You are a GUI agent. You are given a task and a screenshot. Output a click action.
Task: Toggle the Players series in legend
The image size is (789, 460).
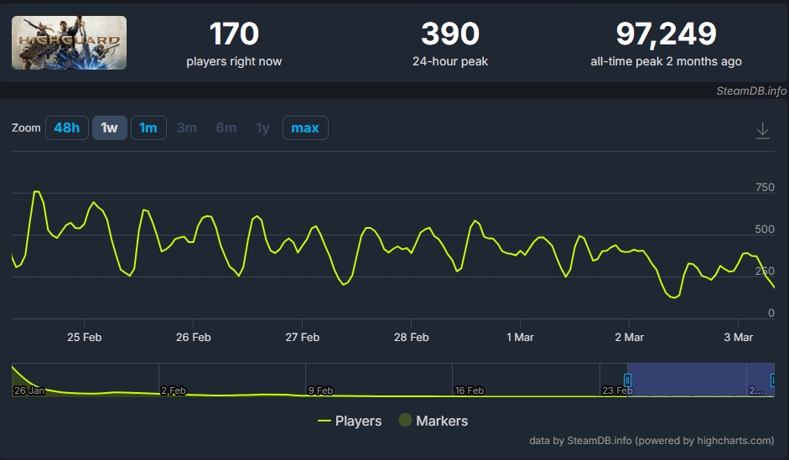pyautogui.click(x=350, y=421)
